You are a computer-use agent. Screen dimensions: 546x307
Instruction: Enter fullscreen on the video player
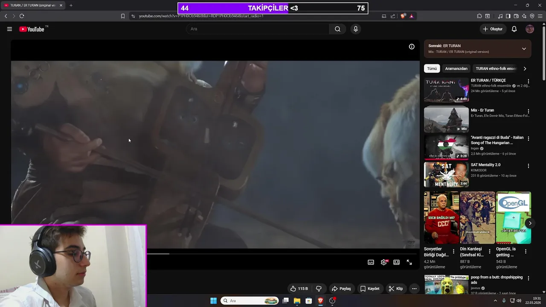point(409,262)
